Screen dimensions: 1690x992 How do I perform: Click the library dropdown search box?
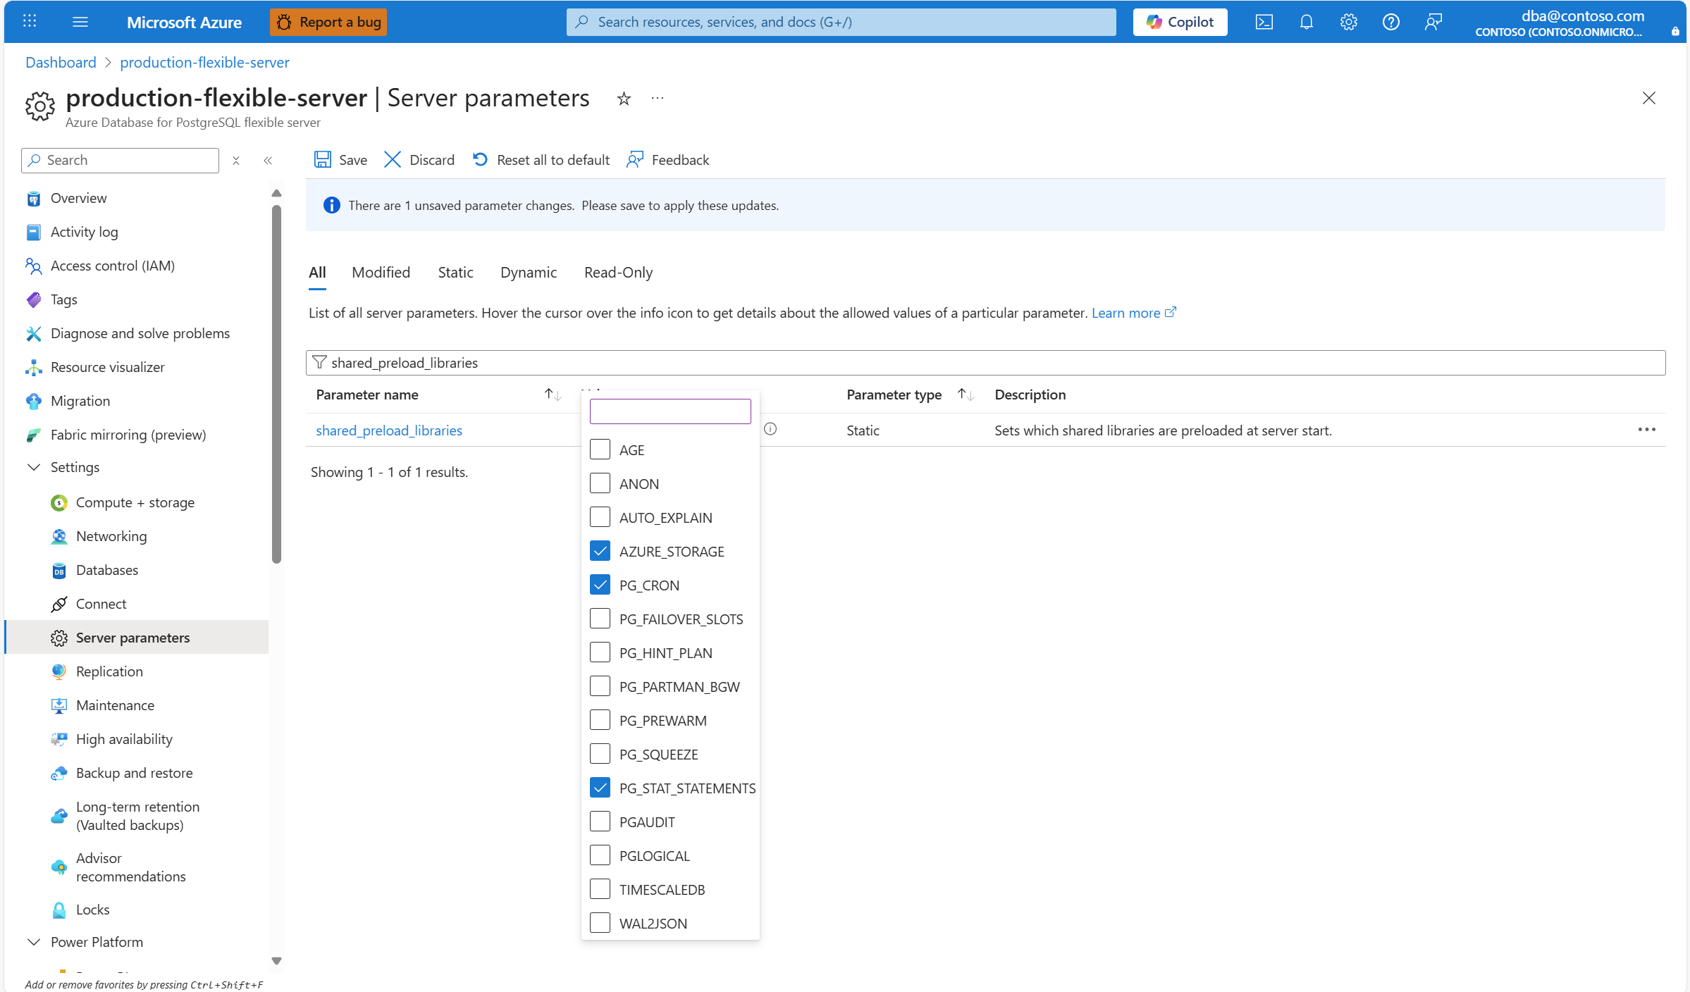pos(670,411)
